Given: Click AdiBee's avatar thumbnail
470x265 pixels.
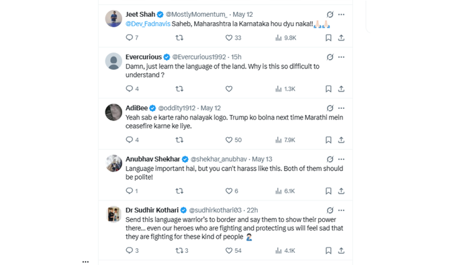Looking at the screenshot, I should point(113,112).
